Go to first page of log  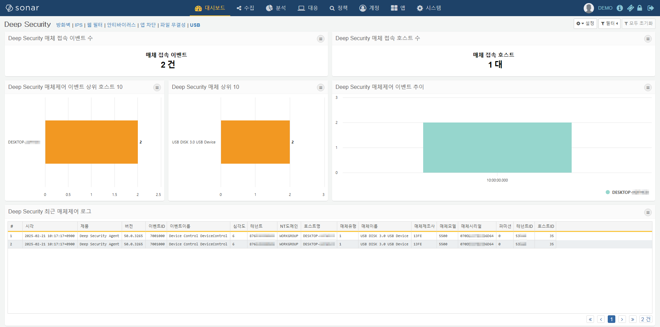(x=590, y=319)
